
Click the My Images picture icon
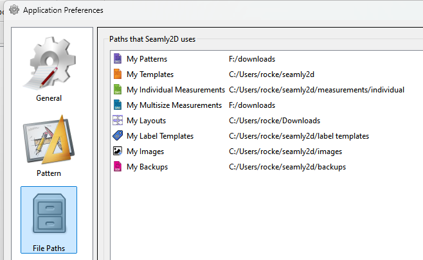click(x=117, y=152)
